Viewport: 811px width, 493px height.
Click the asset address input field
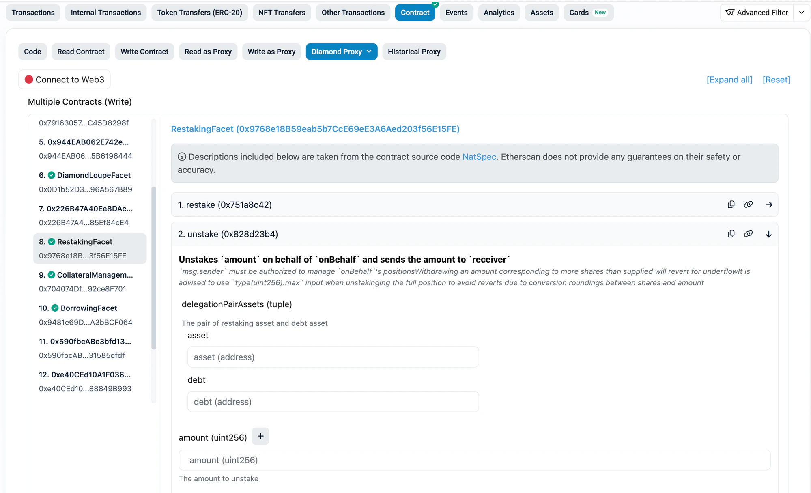pos(333,357)
